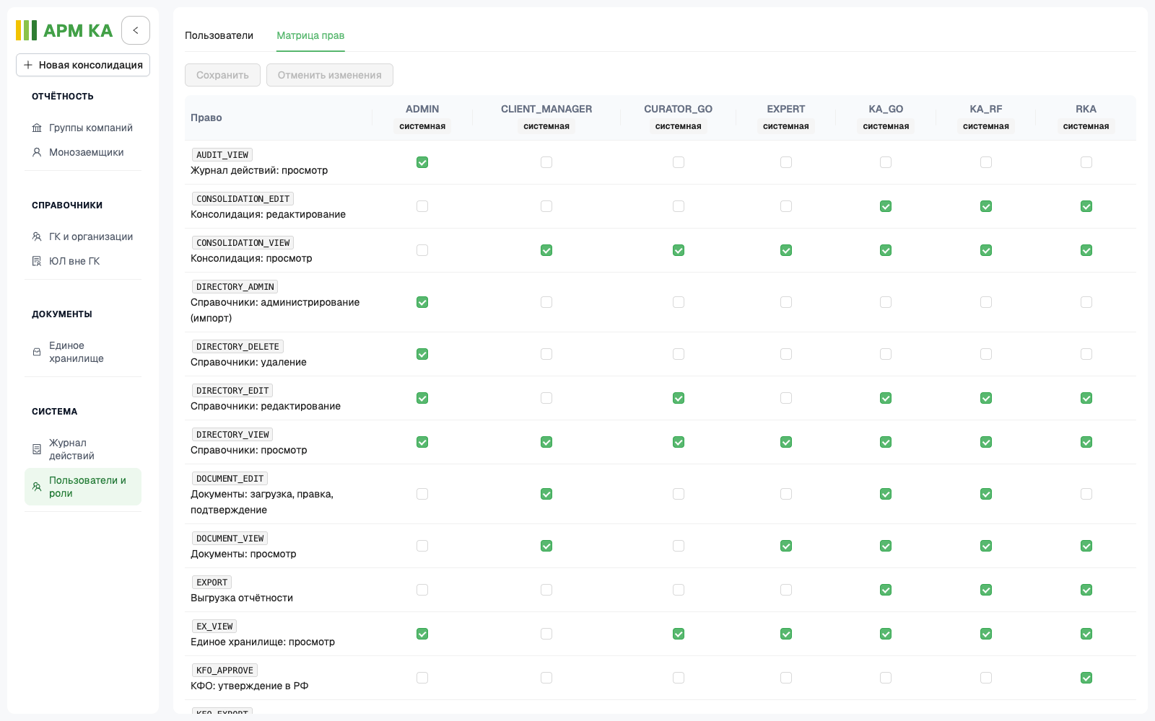Click the plus icon in Новая консолидация
This screenshot has height=721, width=1155.
tap(28, 65)
